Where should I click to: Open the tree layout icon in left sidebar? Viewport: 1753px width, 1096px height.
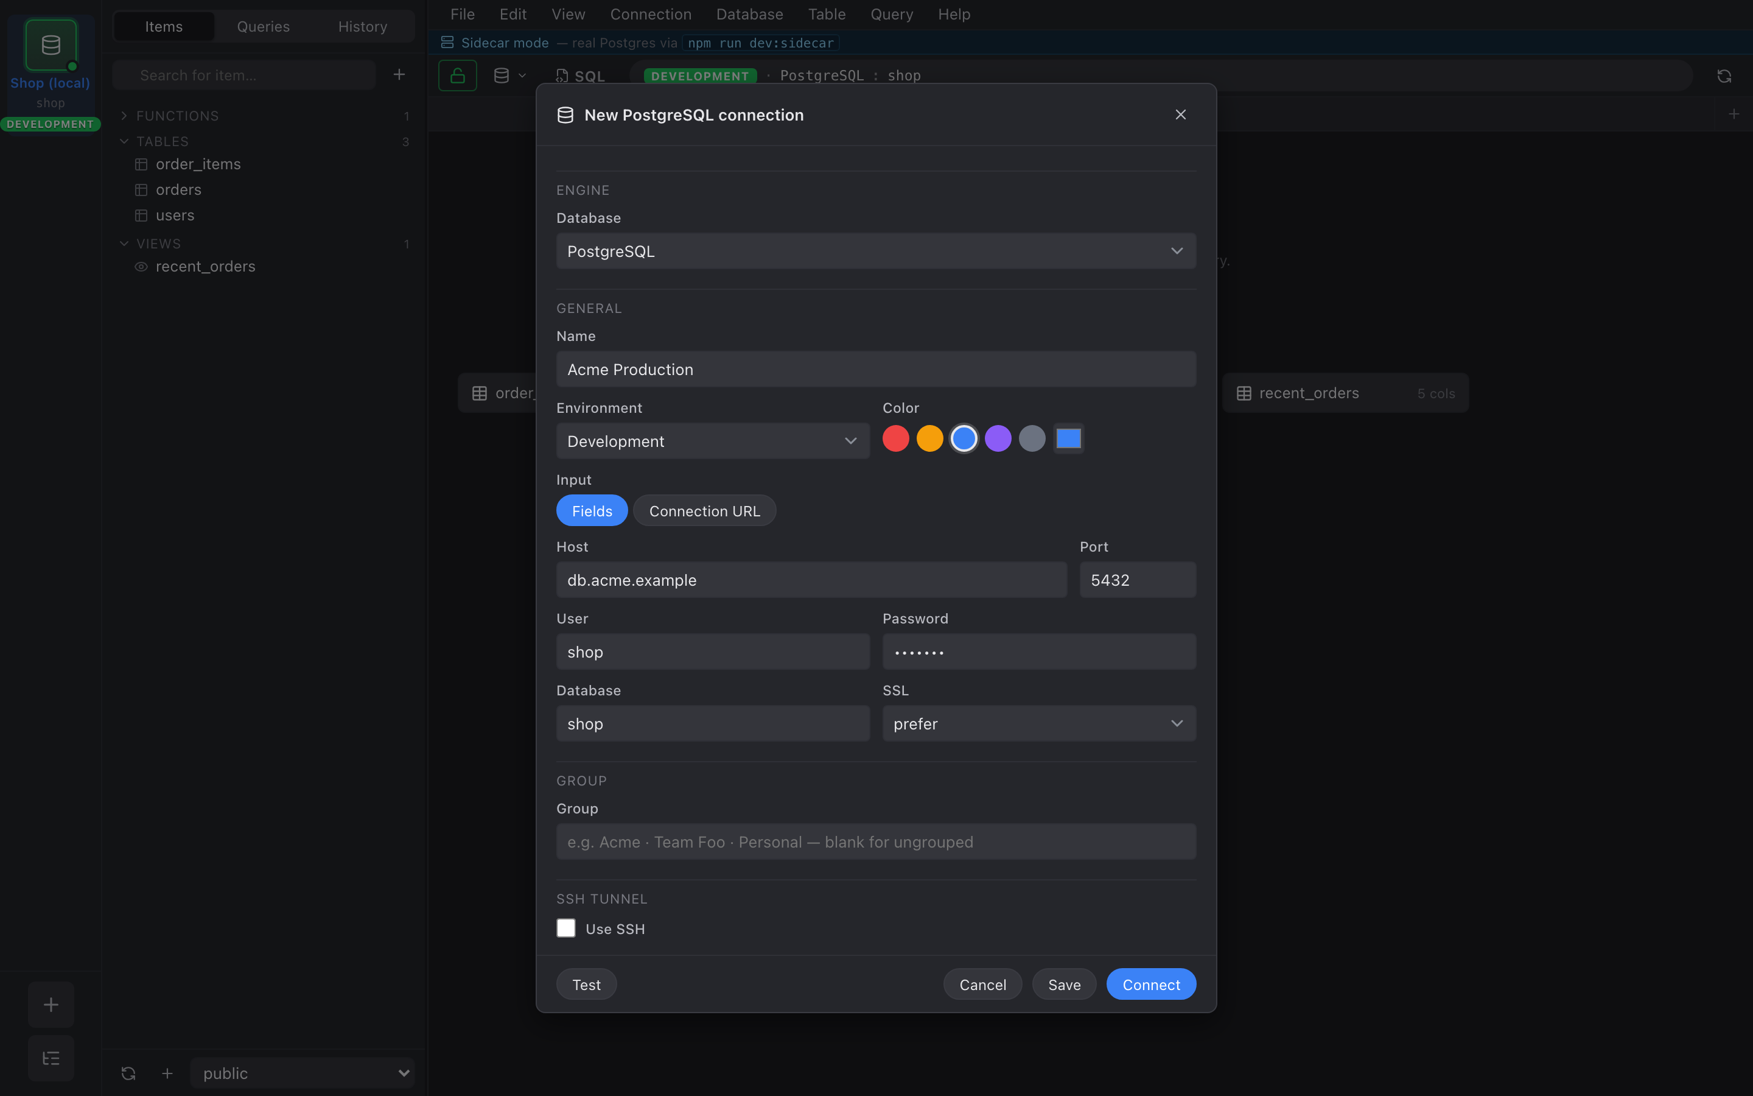[x=51, y=1058]
